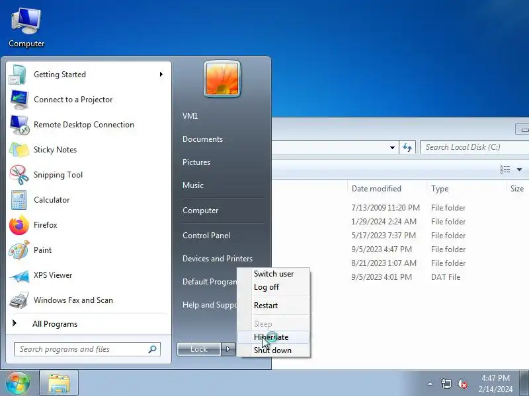Open Computer from the Start menu

click(x=200, y=211)
